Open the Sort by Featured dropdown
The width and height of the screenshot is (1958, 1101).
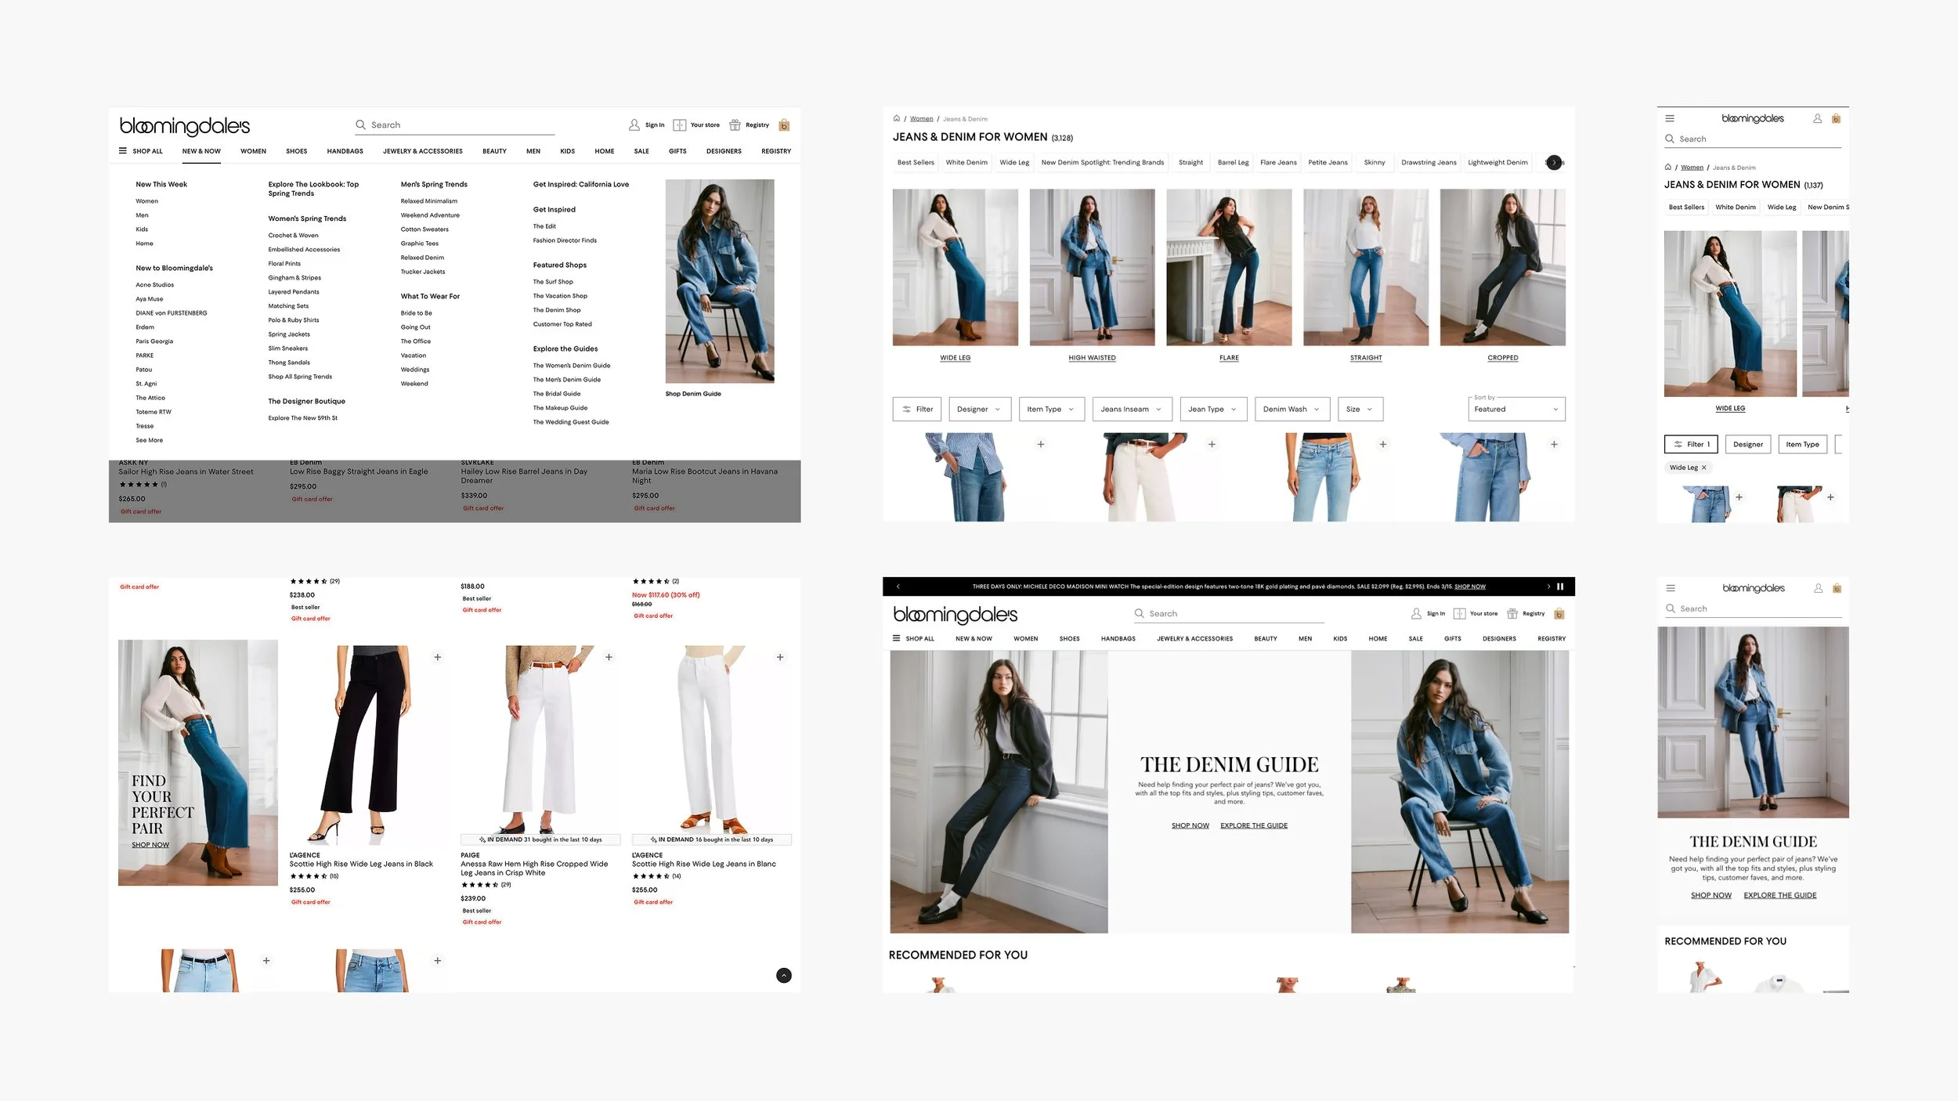tap(1516, 410)
